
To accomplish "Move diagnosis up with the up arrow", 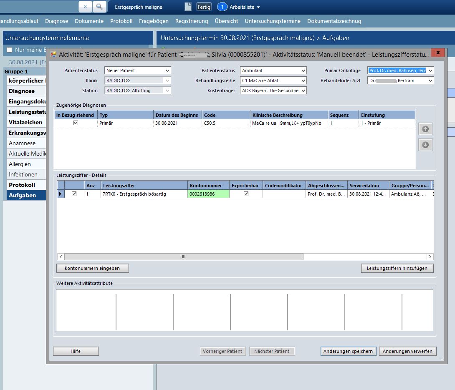I will point(425,129).
